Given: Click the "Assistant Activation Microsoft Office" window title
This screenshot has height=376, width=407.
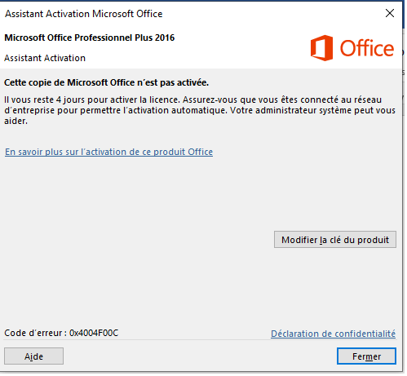Looking at the screenshot, I should [84, 14].
